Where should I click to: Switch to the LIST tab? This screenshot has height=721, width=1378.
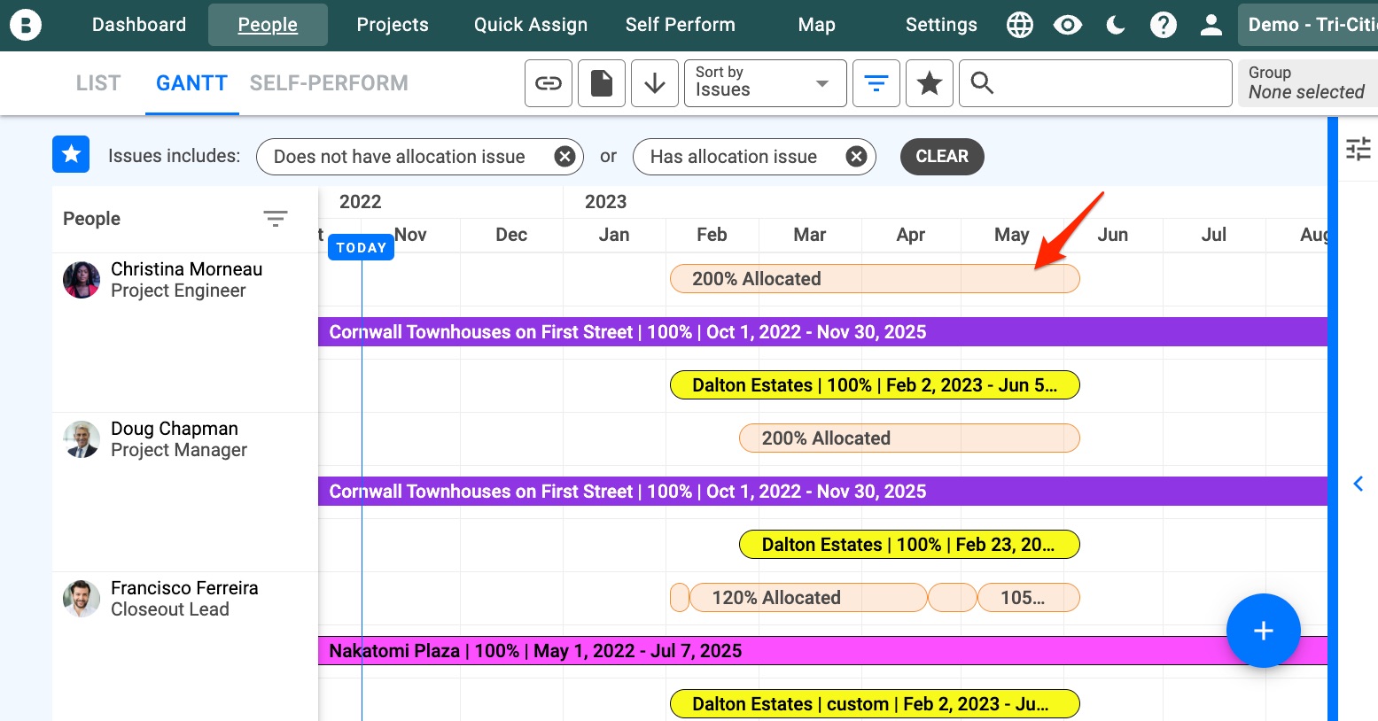tap(98, 83)
